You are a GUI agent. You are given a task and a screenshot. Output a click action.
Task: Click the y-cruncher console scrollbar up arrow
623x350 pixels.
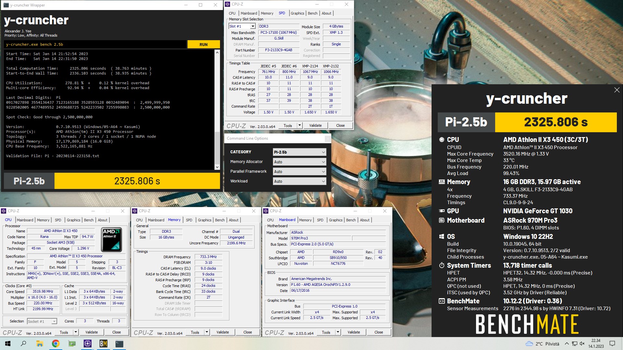217,52
